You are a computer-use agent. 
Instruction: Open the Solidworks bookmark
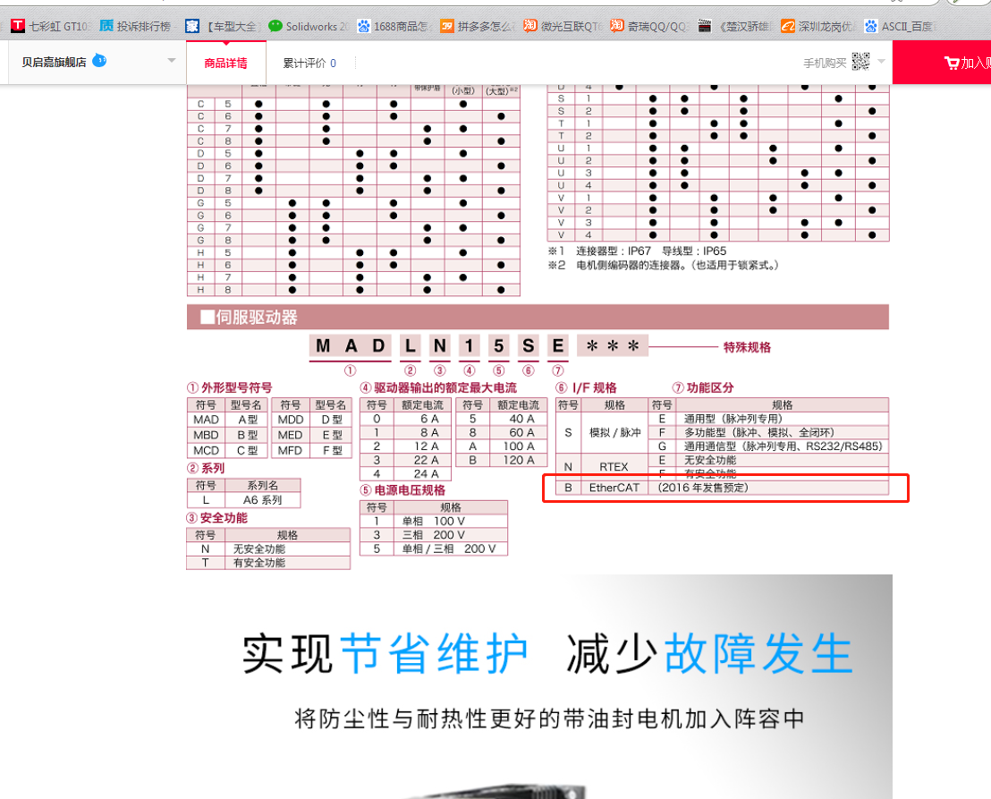click(x=309, y=27)
